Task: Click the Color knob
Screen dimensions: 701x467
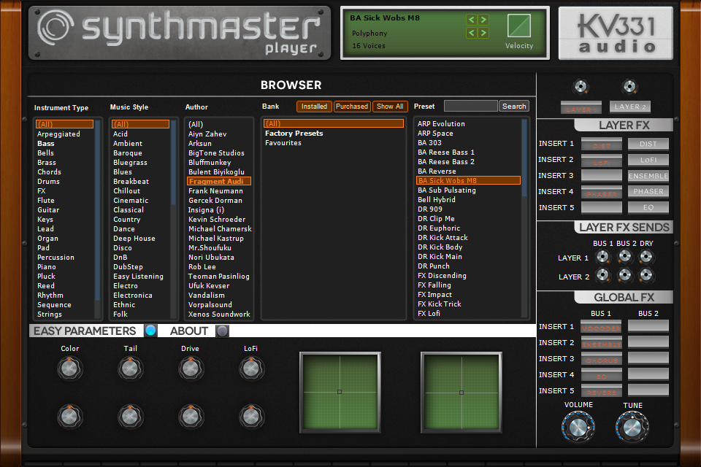Action: (70, 368)
